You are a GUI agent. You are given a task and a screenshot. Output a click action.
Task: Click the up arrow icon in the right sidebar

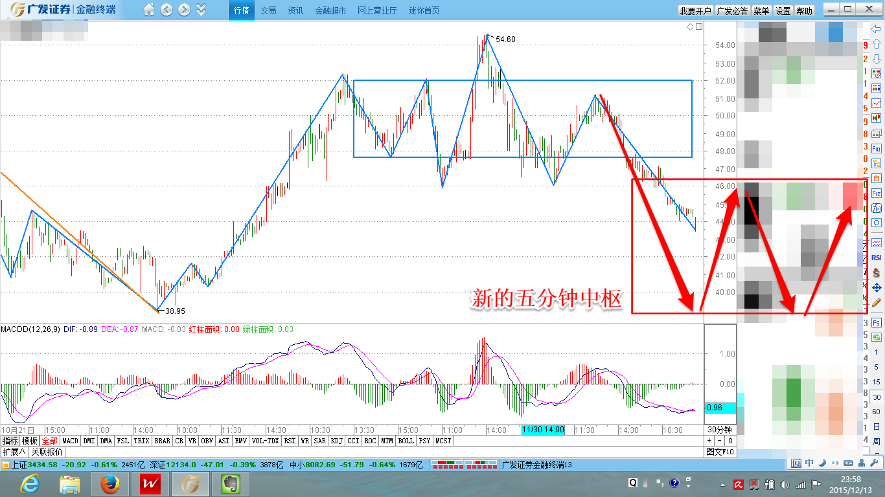pos(876,43)
